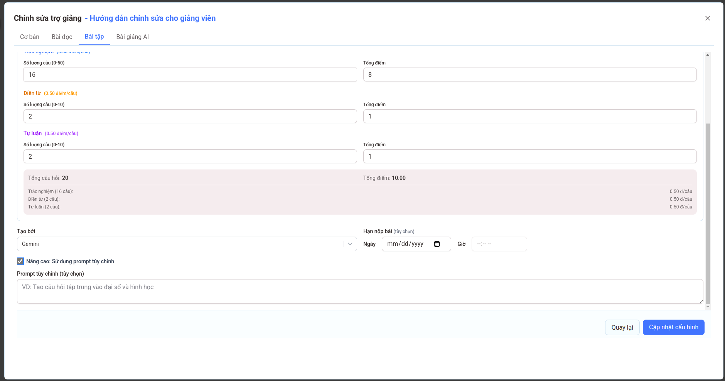The image size is (725, 381).
Task: Click into the Prompt tùy chỉnh textarea
Action: (x=359, y=291)
